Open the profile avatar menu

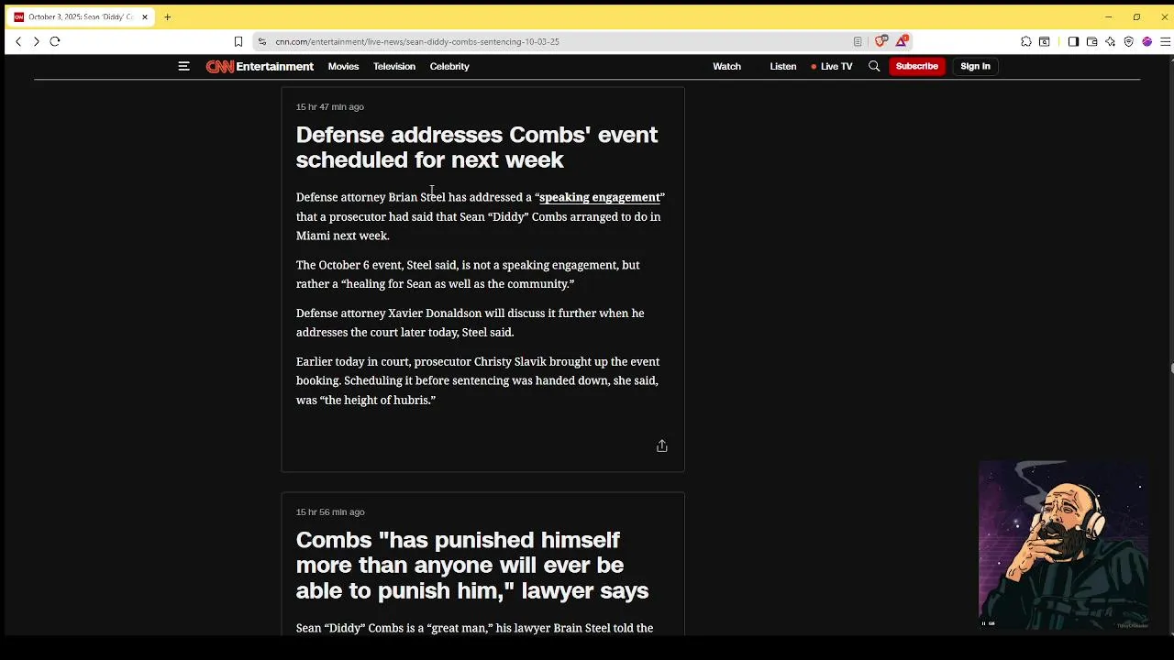pyautogui.click(x=1146, y=41)
